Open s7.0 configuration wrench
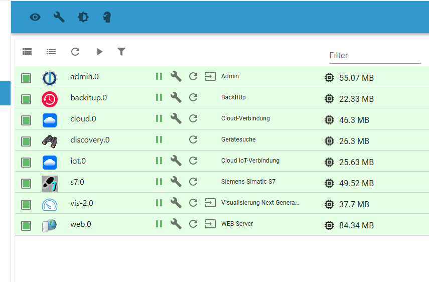This screenshot has width=429, height=282. pos(176,182)
